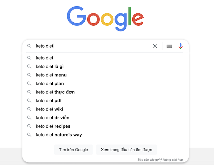Pick the 'keto diet wiki' suggestion
The image size is (214, 165).
click(x=49, y=109)
